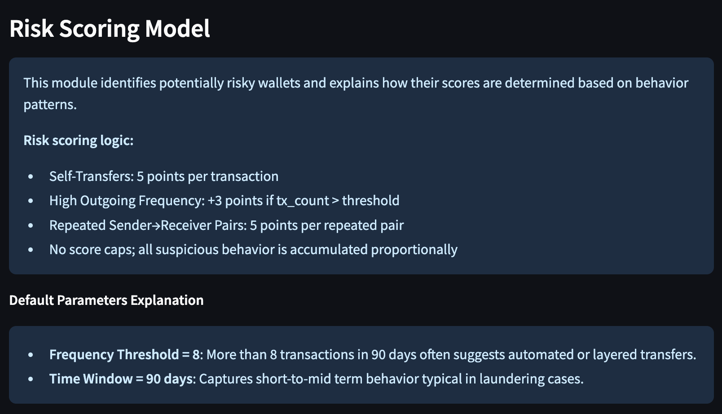Image resolution: width=722 pixels, height=414 pixels.
Task: Click the word 'tx_count' in the frequency rule
Action: coord(303,201)
